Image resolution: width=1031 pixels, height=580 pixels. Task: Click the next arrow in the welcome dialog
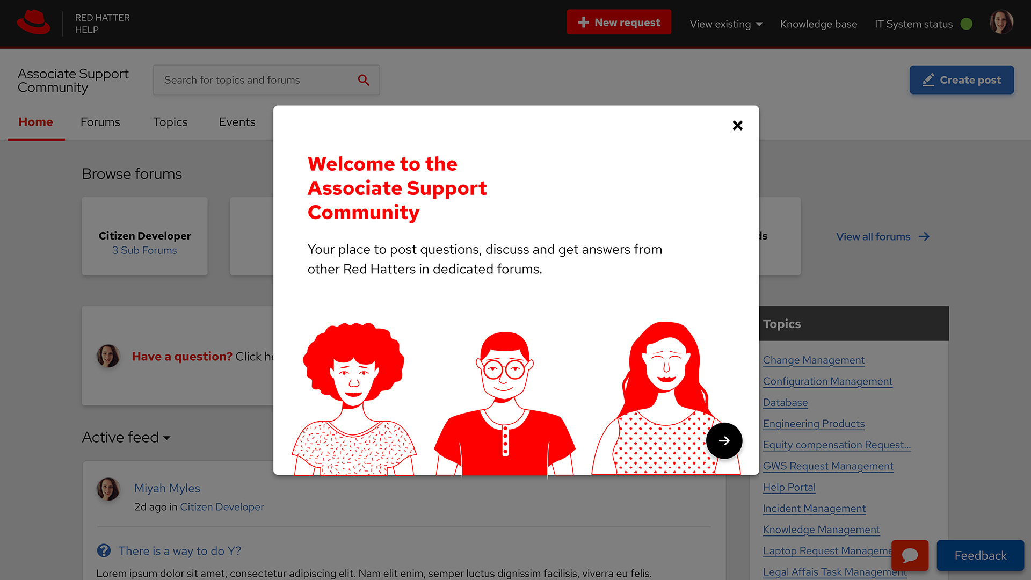pyautogui.click(x=724, y=441)
